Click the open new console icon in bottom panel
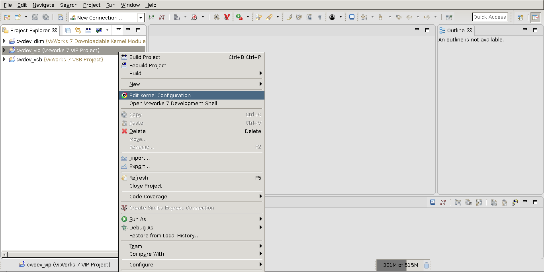 tap(515, 202)
